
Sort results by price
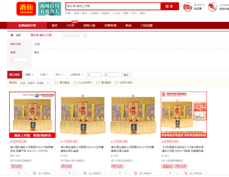[x=44, y=75]
